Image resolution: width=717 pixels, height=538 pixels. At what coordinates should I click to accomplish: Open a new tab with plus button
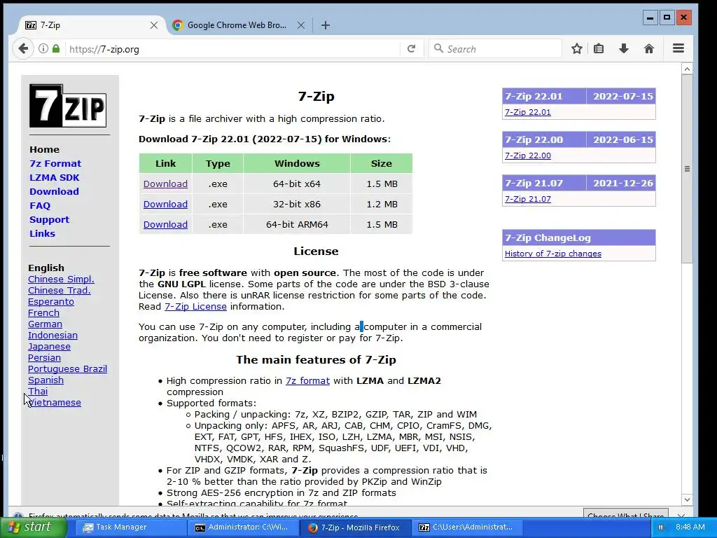pyautogui.click(x=325, y=25)
